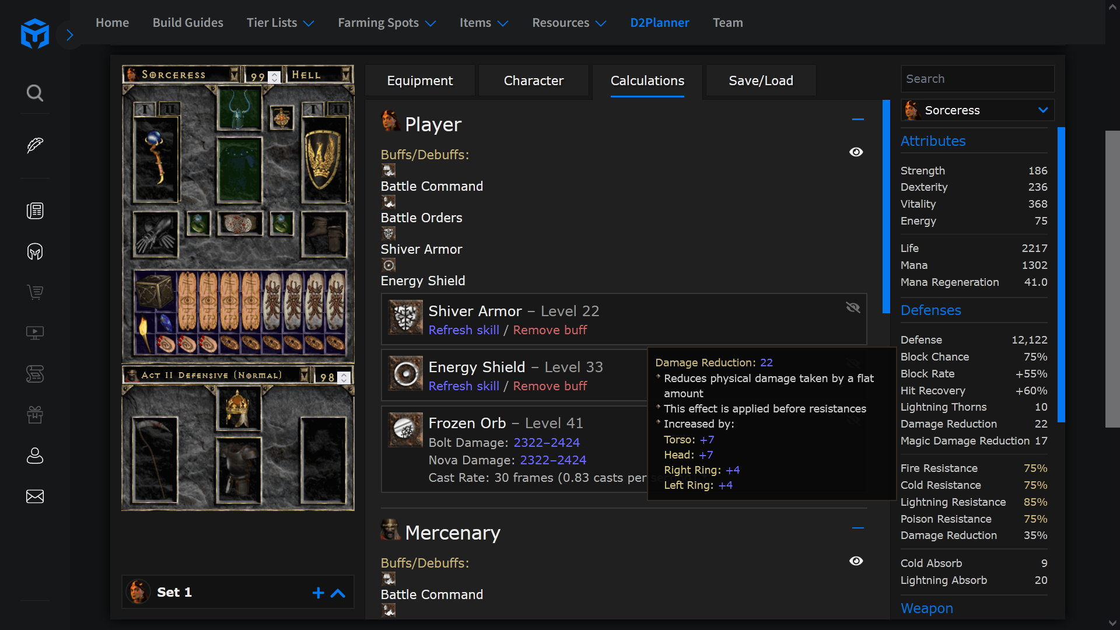Image resolution: width=1120 pixels, height=630 pixels.
Task: Collapse the Player section
Action: 857,120
